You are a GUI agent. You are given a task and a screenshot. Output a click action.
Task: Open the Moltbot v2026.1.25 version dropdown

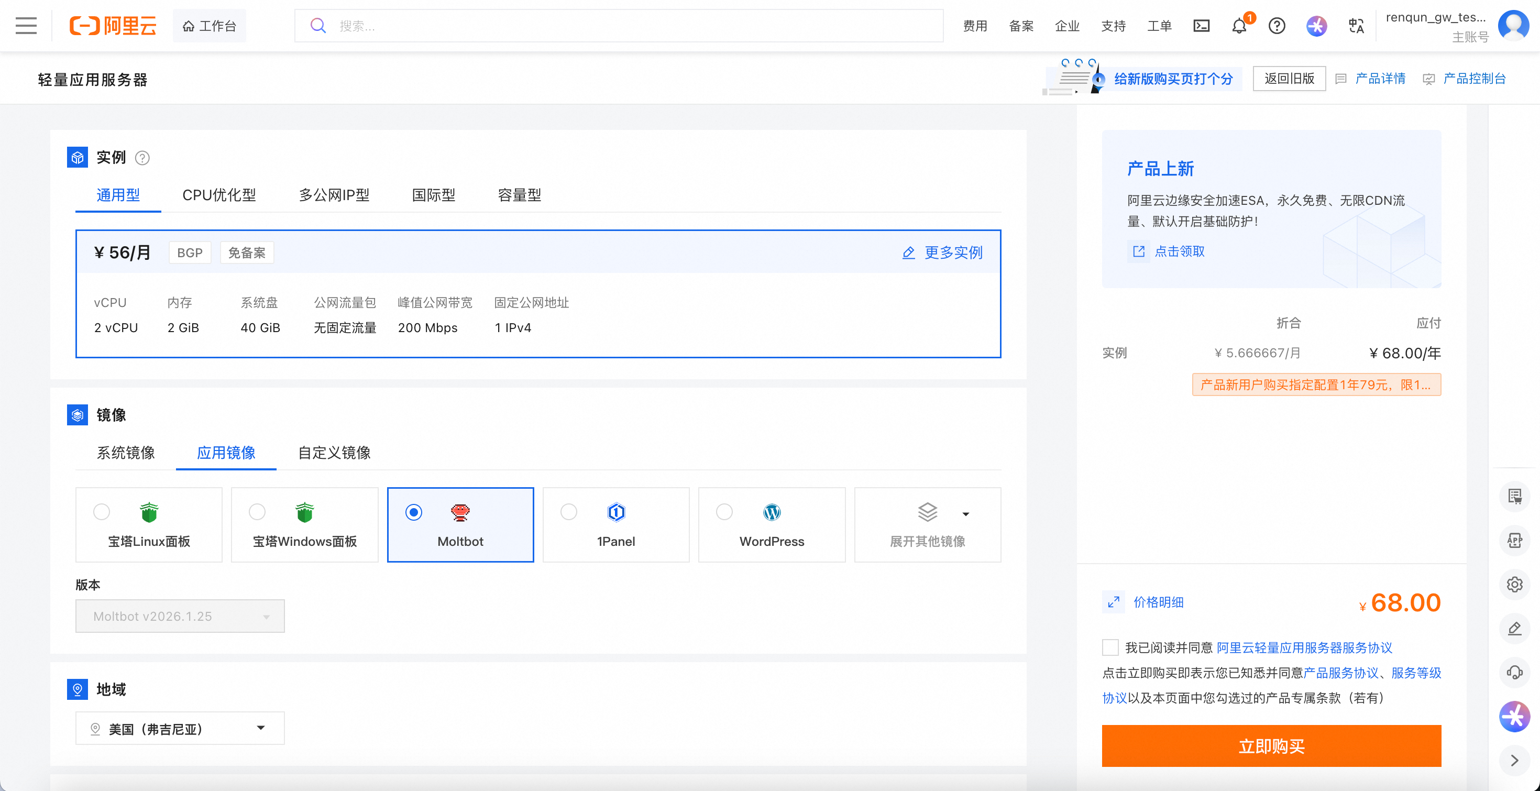[x=179, y=616]
